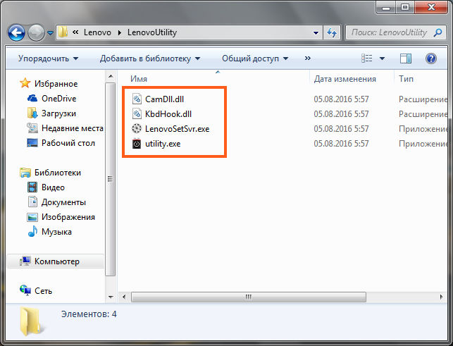Screen dimensions: 453x346
Task: Open Добавить в библиотеку menu
Action: [x=150, y=58]
